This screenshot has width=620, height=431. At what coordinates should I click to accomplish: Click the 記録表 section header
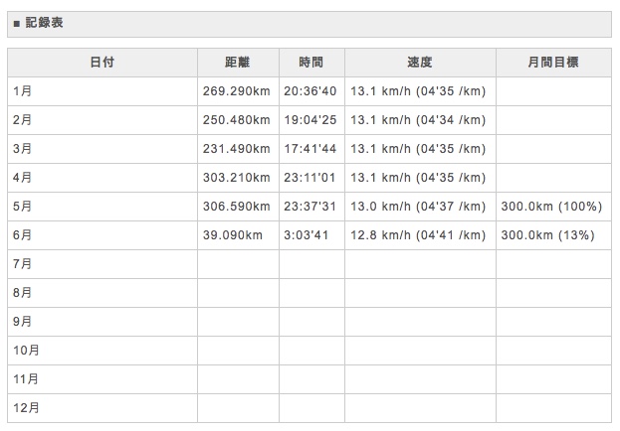[x=44, y=22]
